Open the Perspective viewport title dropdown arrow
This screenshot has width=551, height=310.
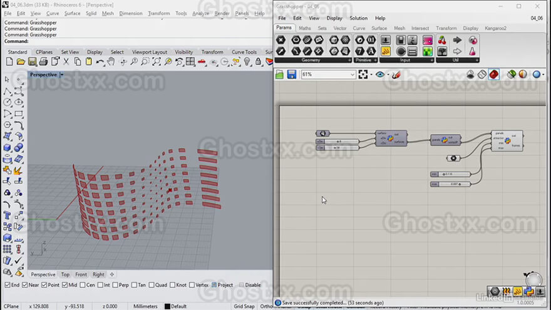click(x=62, y=75)
